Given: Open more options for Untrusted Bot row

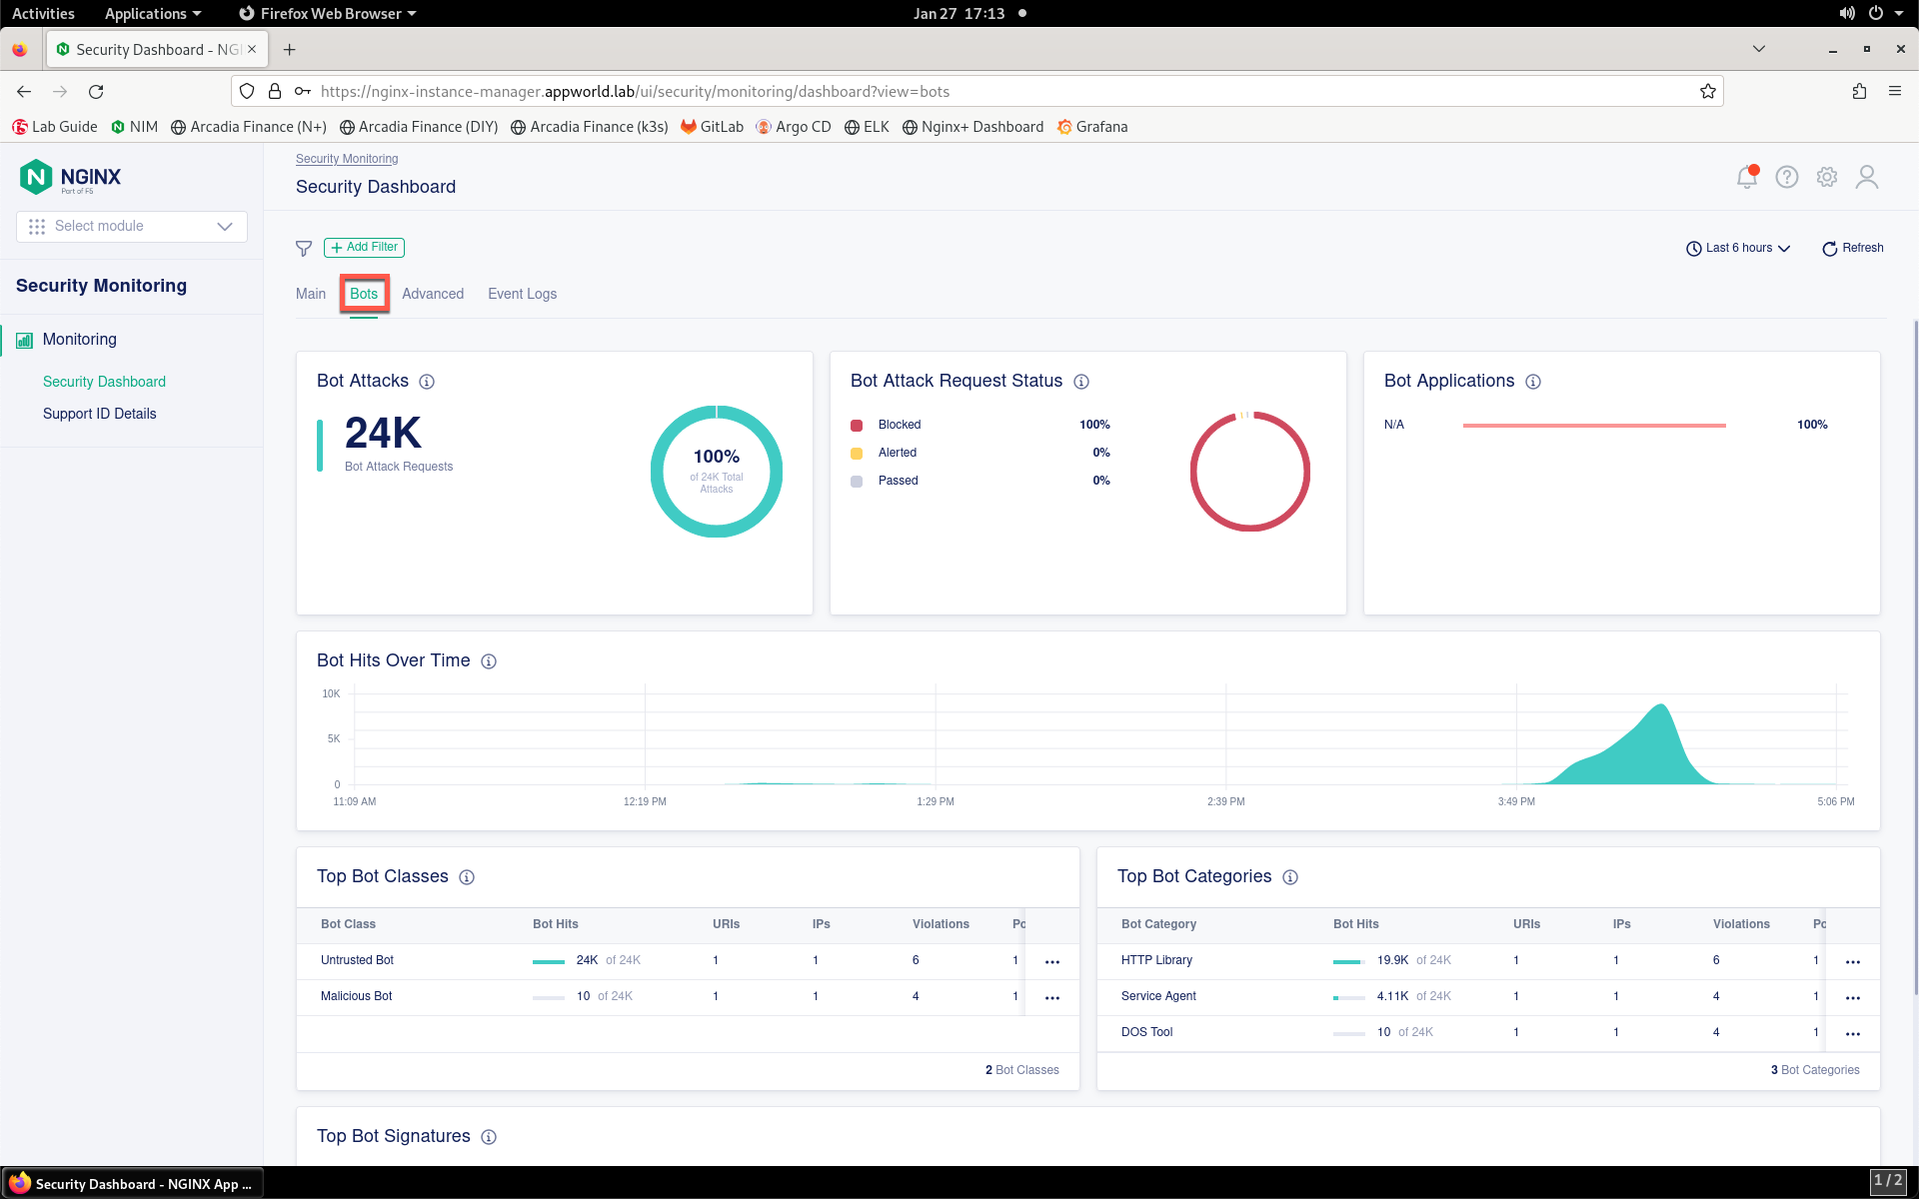Looking at the screenshot, I should tap(1052, 961).
